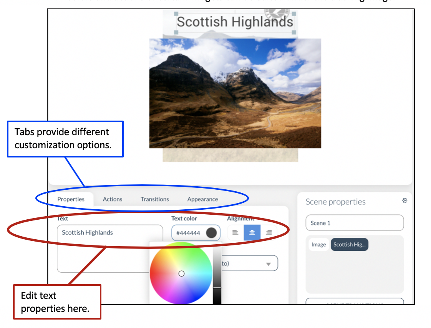
Task: Click the #444444 text color field
Action: 188,233
